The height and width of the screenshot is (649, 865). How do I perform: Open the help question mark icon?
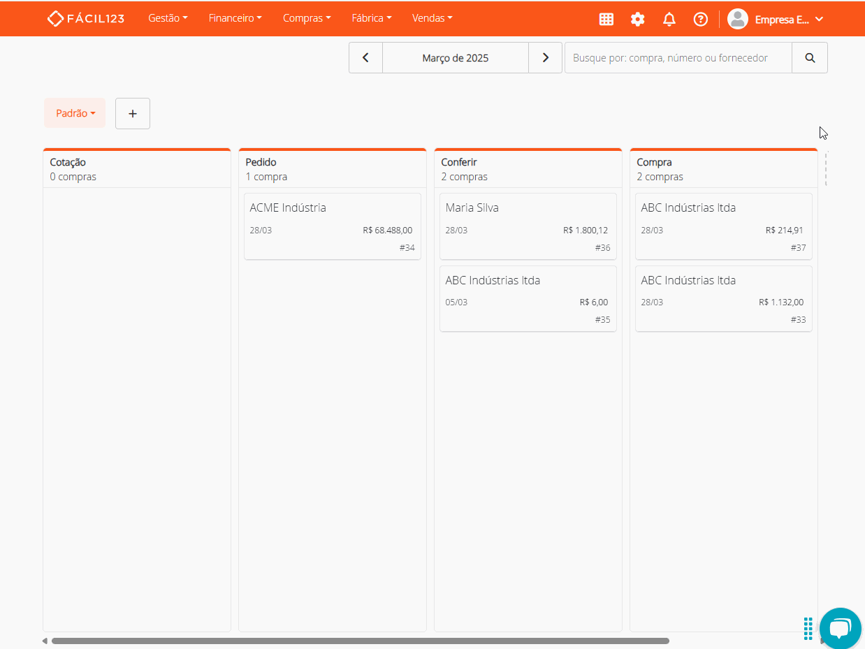pos(701,20)
